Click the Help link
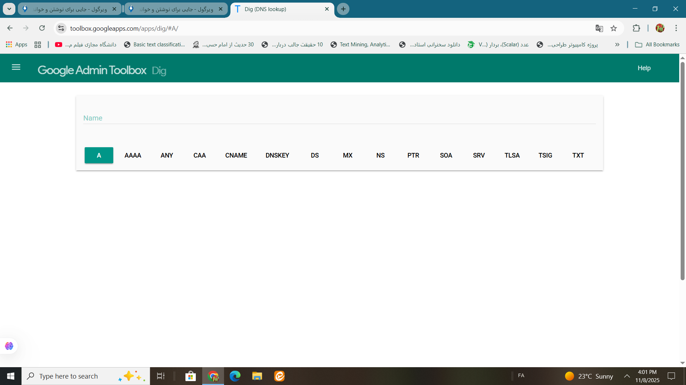The height and width of the screenshot is (385, 686). point(644,68)
